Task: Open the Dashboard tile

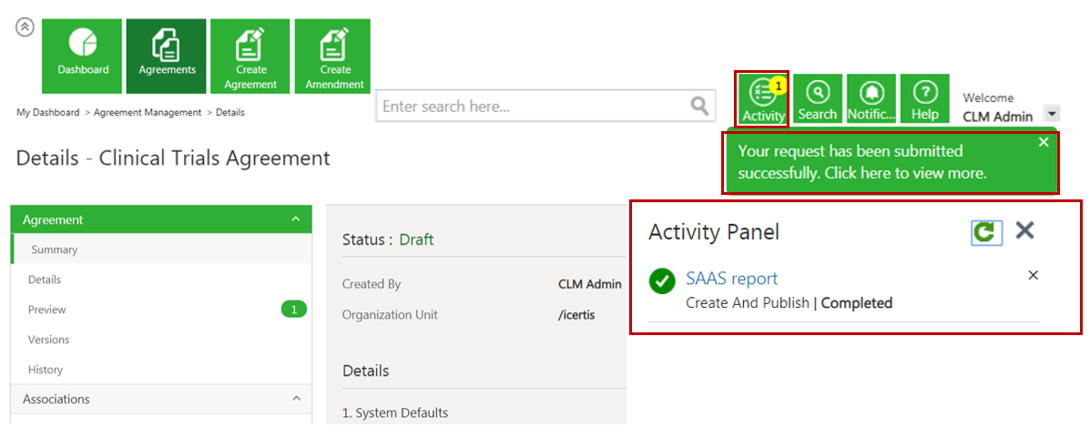Action: [x=82, y=56]
